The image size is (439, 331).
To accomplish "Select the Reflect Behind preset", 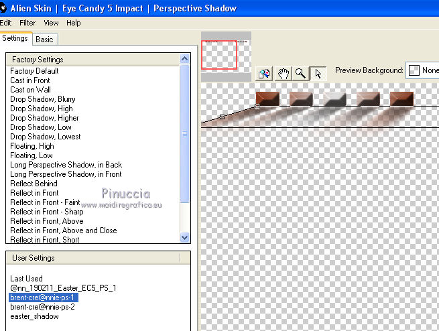I will [34, 184].
